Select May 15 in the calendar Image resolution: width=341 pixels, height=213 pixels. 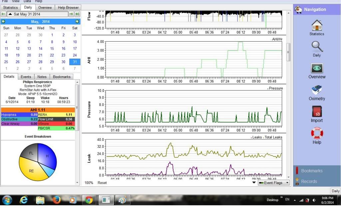click(x=52, y=49)
